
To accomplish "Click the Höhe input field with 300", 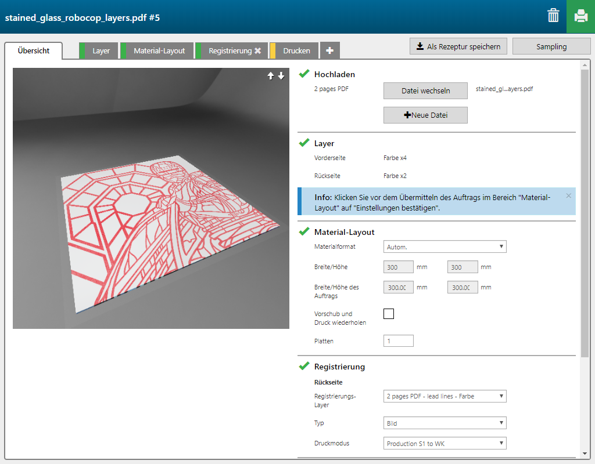I will pos(463,267).
